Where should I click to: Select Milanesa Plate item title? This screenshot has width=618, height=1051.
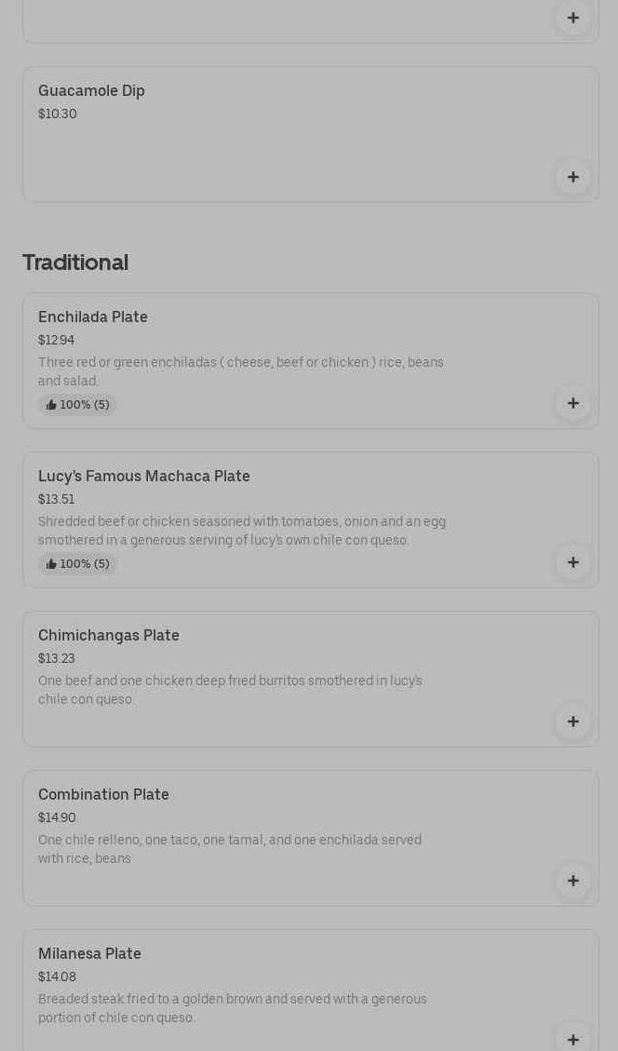tap(89, 954)
